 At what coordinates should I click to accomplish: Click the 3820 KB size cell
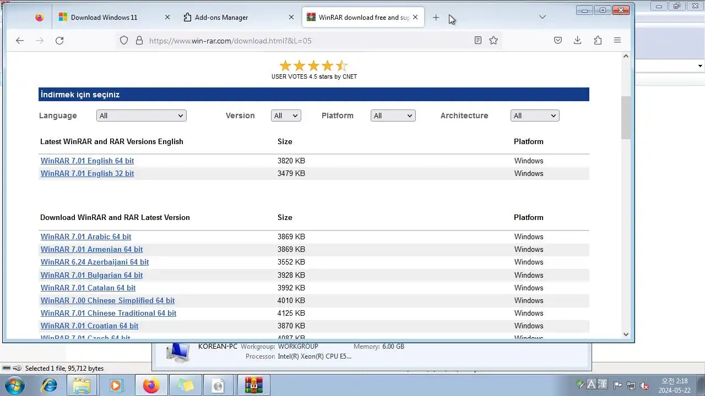pyautogui.click(x=291, y=161)
